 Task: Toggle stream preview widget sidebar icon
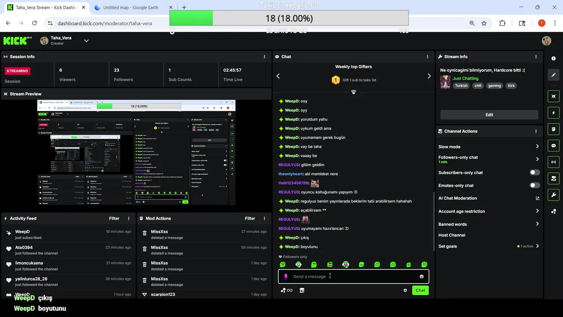click(x=553, y=96)
